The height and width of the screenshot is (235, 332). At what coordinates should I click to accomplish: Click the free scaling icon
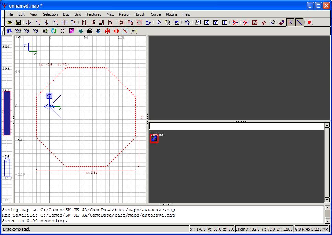(x=198, y=22)
